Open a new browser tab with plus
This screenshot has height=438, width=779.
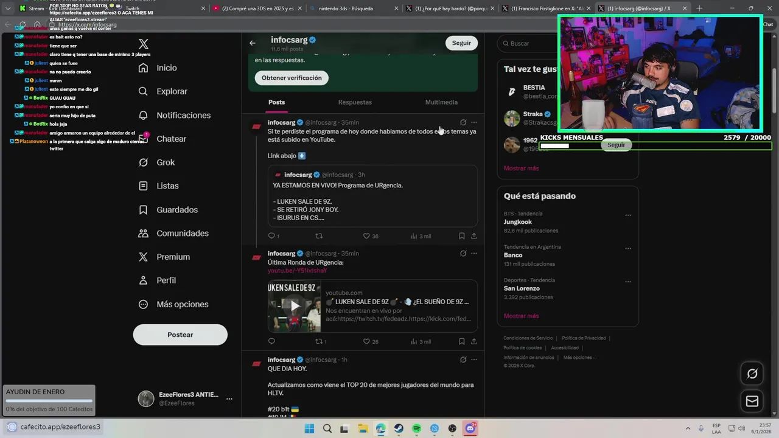tap(699, 9)
